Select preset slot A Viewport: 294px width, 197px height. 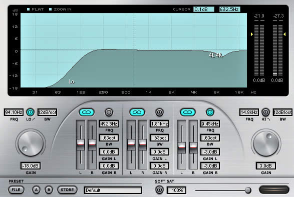[36, 190]
